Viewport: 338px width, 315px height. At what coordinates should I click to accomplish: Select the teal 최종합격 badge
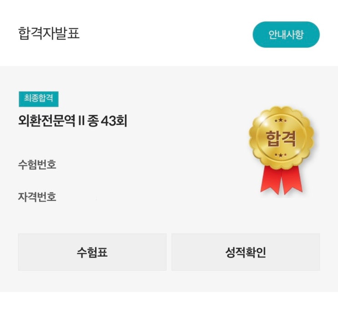(x=39, y=99)
